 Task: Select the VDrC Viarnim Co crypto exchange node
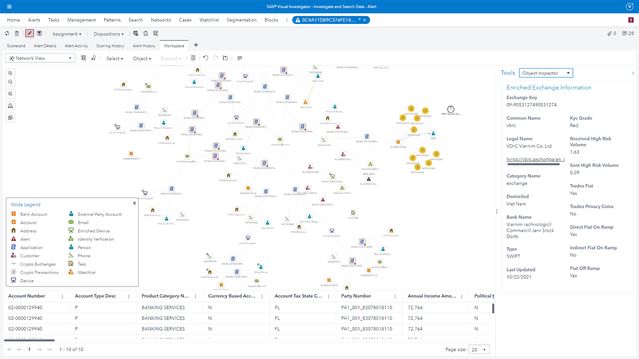click(x=450, y=109)
